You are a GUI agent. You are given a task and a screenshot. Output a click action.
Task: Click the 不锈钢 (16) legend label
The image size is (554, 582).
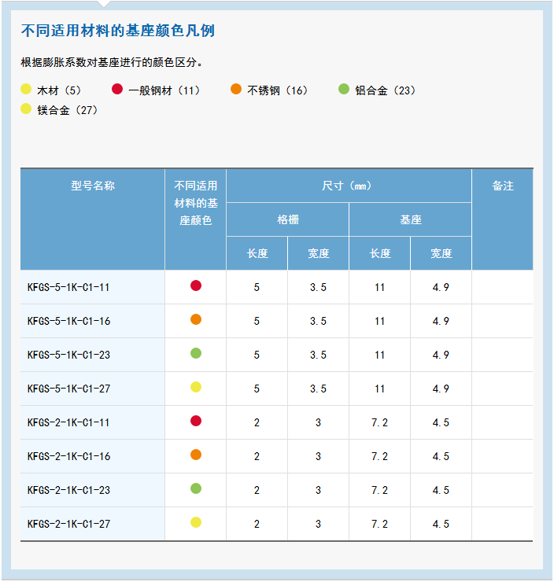click(x=278, y=90)
